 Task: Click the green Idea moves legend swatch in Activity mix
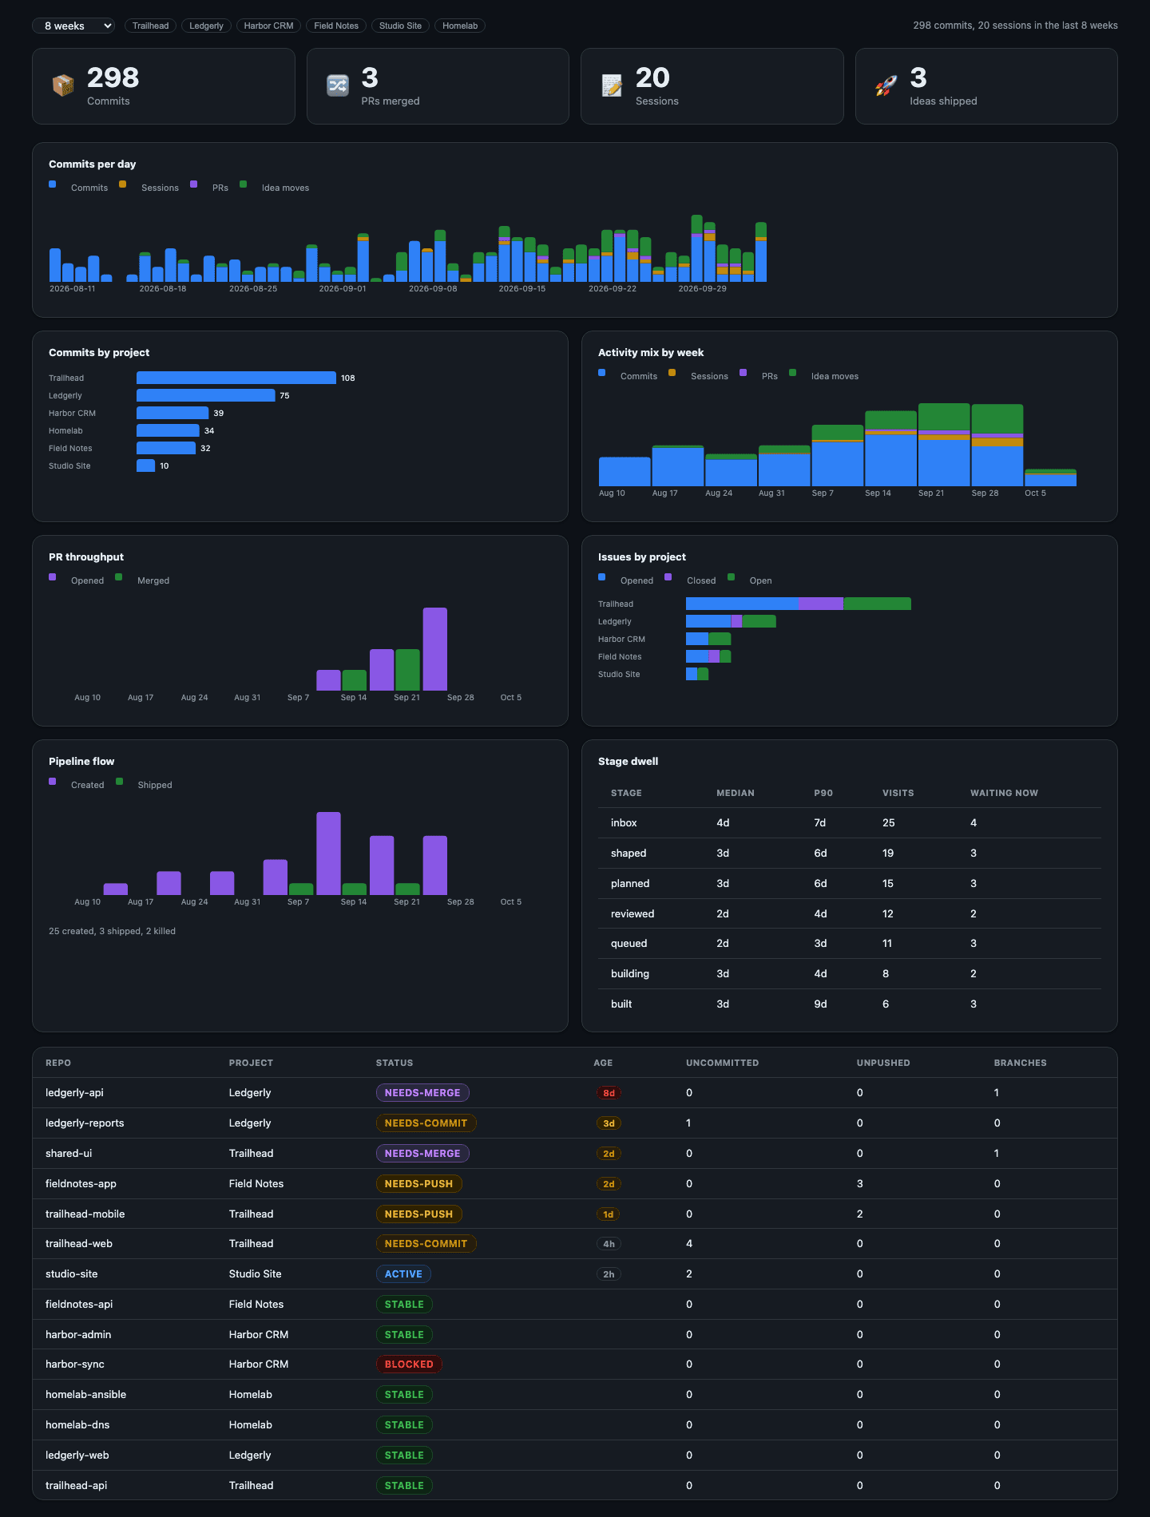[793, 373]
